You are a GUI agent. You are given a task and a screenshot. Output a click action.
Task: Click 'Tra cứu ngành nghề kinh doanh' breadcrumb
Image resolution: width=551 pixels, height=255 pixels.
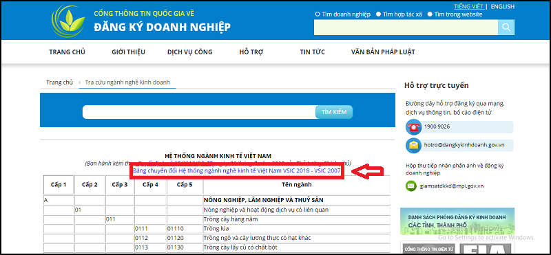(127, 82)
